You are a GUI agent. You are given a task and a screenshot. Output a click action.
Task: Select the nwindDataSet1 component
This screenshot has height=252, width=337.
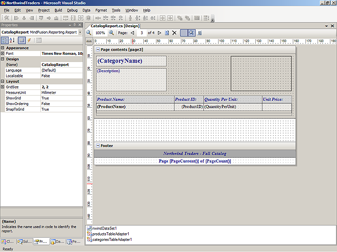(102, 228)
